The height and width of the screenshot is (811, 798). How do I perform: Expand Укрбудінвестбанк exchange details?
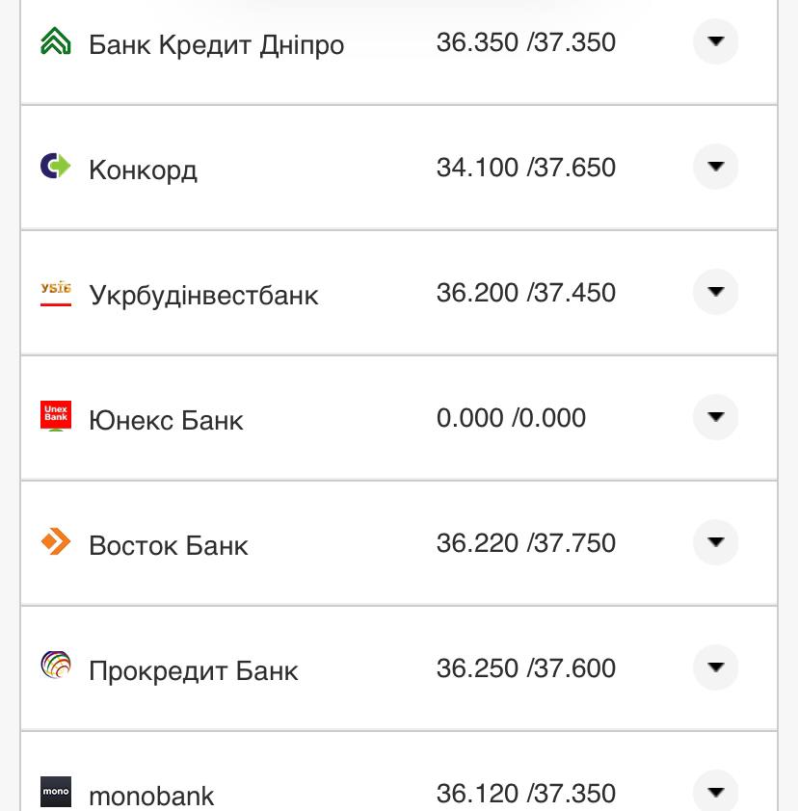715,292
